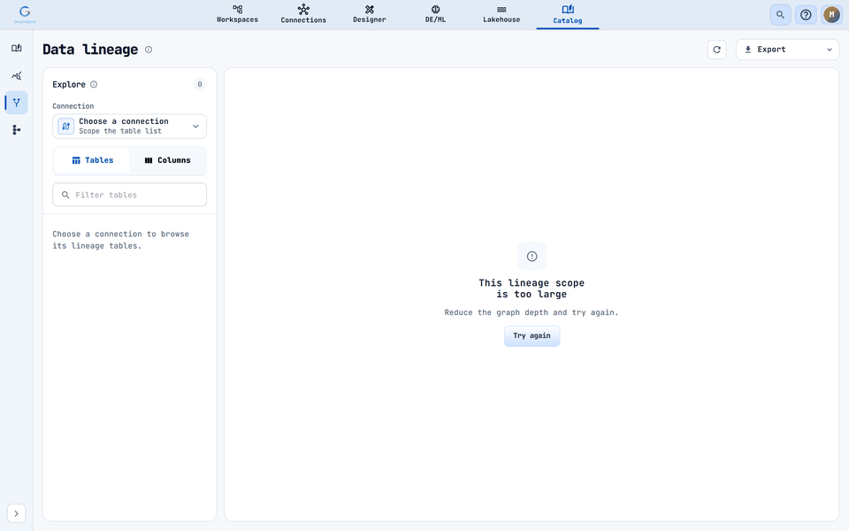Go to Catalog tab

[568, 15]
